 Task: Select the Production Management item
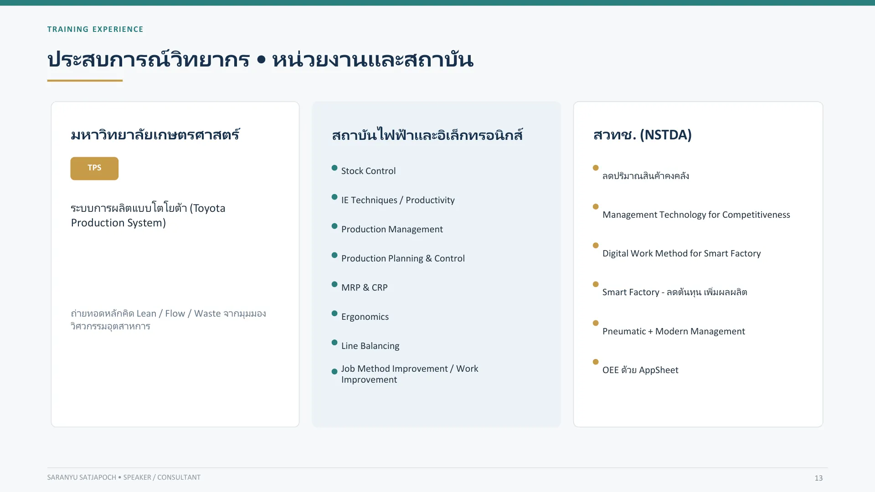point(392,229)
